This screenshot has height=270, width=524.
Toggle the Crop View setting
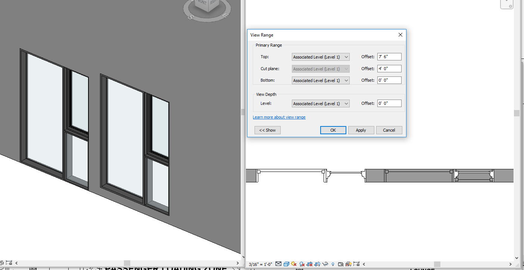pyautogui.click(x=309, y=264)
